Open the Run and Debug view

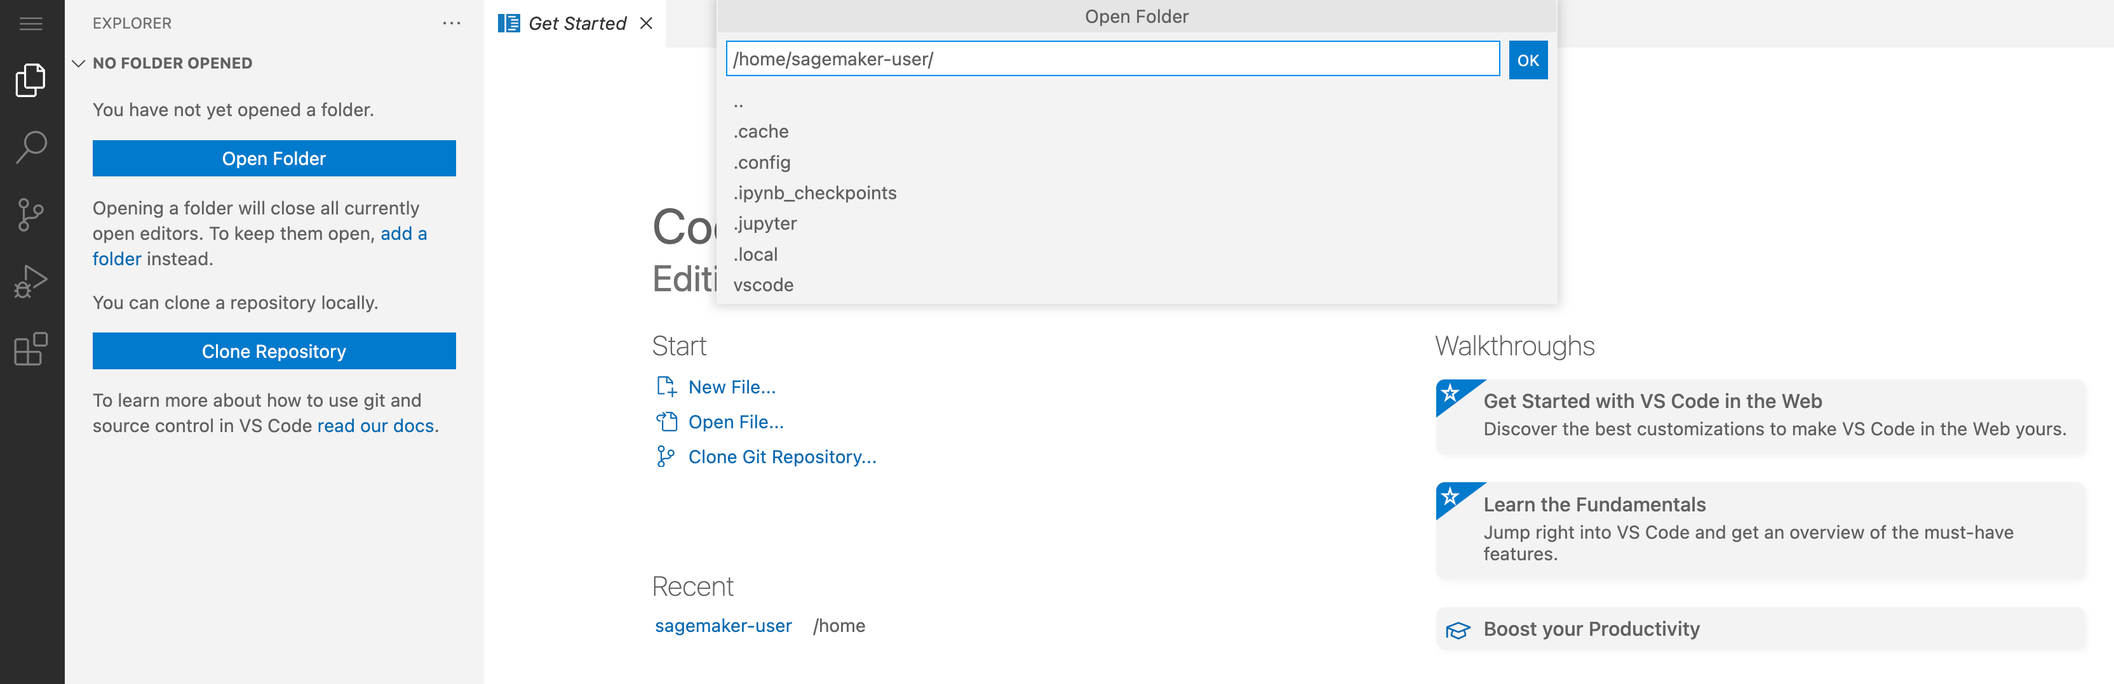tap(31, 281)
